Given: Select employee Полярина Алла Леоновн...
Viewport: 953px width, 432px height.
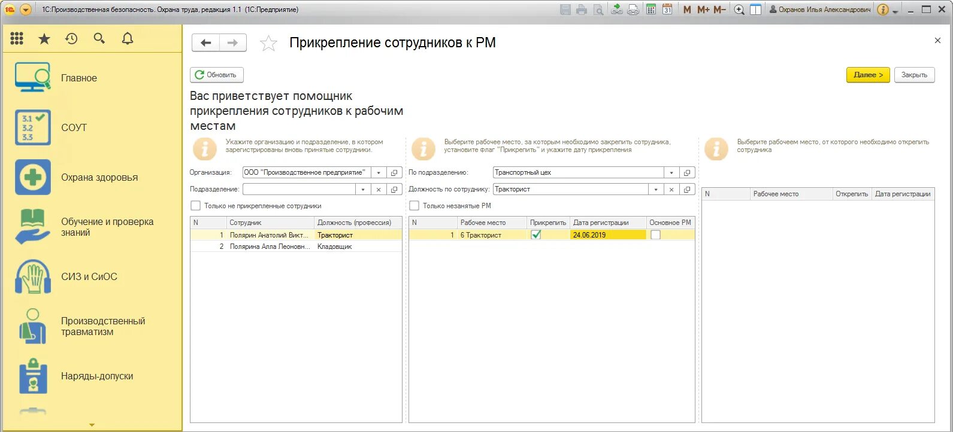Looking at the screenshot, I should coord(270,247).
